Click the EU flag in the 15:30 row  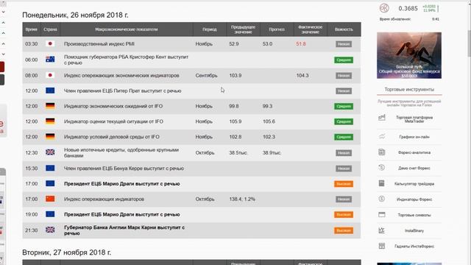coord(50,168)
